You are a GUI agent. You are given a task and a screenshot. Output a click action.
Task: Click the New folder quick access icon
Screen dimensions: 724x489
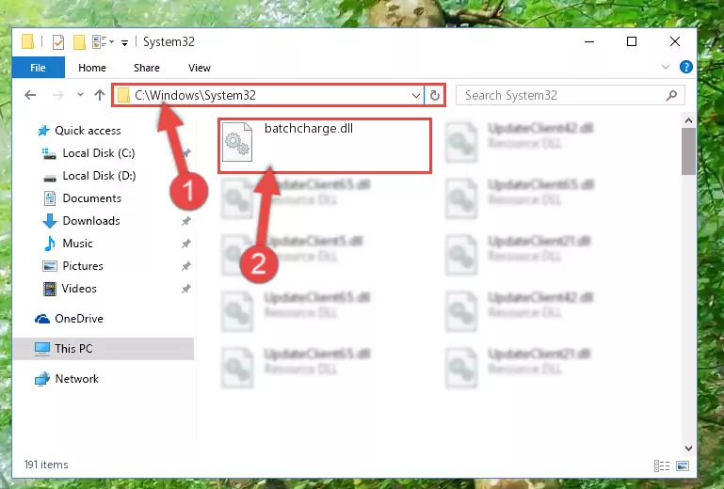[79, 42]
